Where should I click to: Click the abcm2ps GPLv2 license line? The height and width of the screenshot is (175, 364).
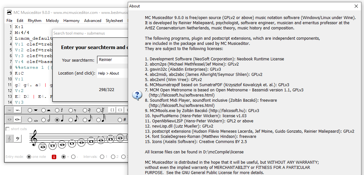pos(192,64)
